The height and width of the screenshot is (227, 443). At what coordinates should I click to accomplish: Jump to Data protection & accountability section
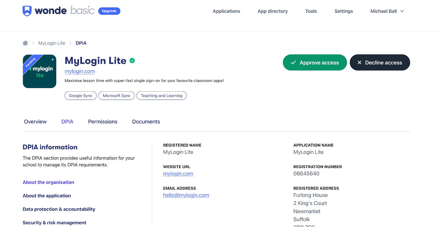click(x=59, y=209)
